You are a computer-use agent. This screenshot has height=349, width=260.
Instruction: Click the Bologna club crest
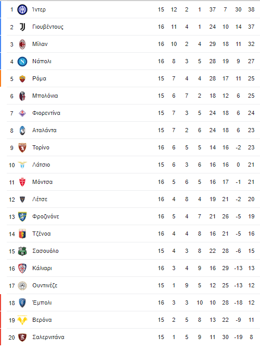22,96
